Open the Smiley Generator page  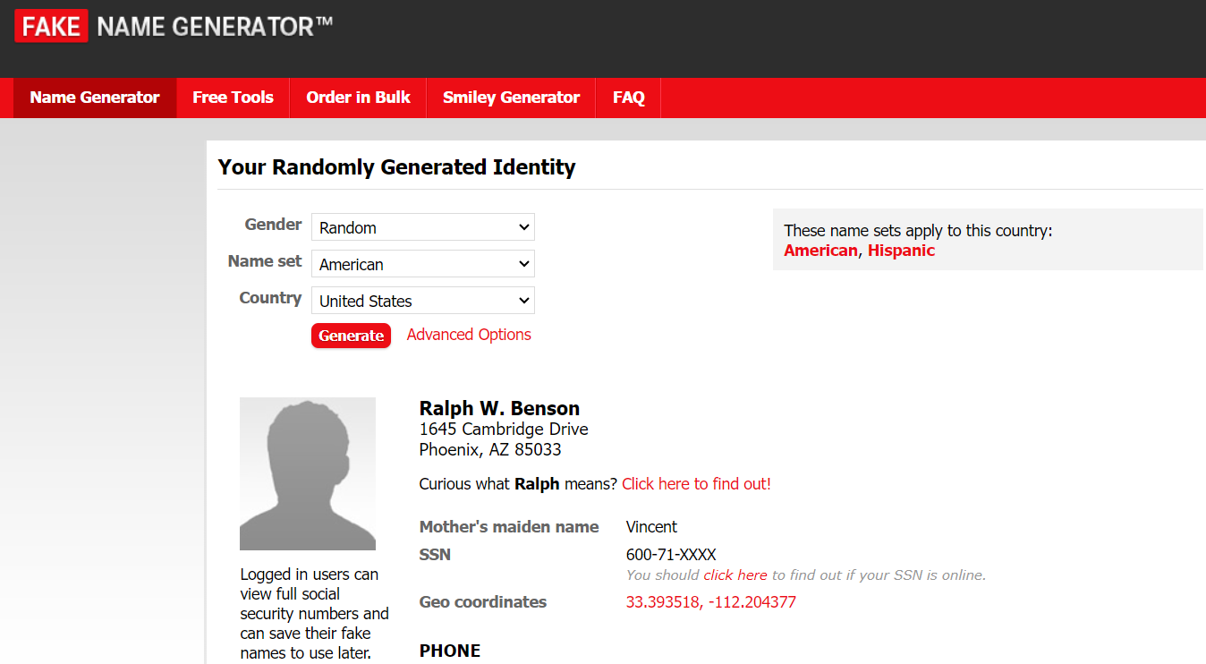(x=511, y=98)
